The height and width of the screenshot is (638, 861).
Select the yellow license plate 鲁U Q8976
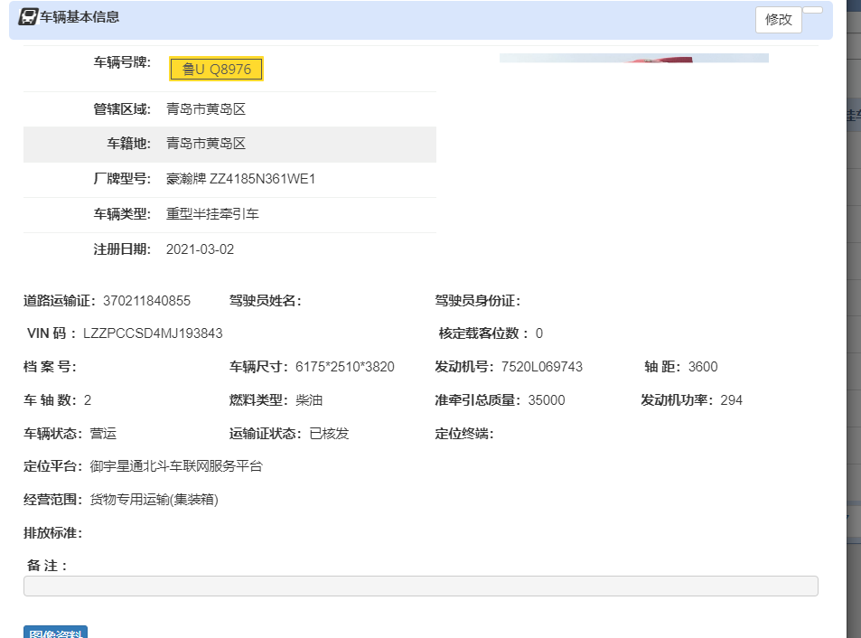tap(216, 70)
